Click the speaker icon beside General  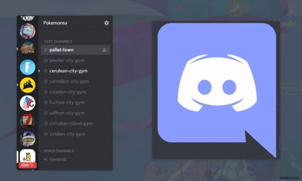(x=46, y=159)
